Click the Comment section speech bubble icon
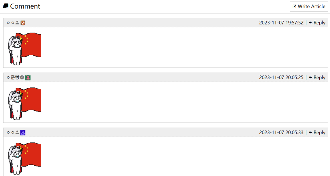This screenshot has width=330, height=176. (x=5, y=6)
